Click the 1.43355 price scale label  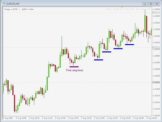(156, 23)
